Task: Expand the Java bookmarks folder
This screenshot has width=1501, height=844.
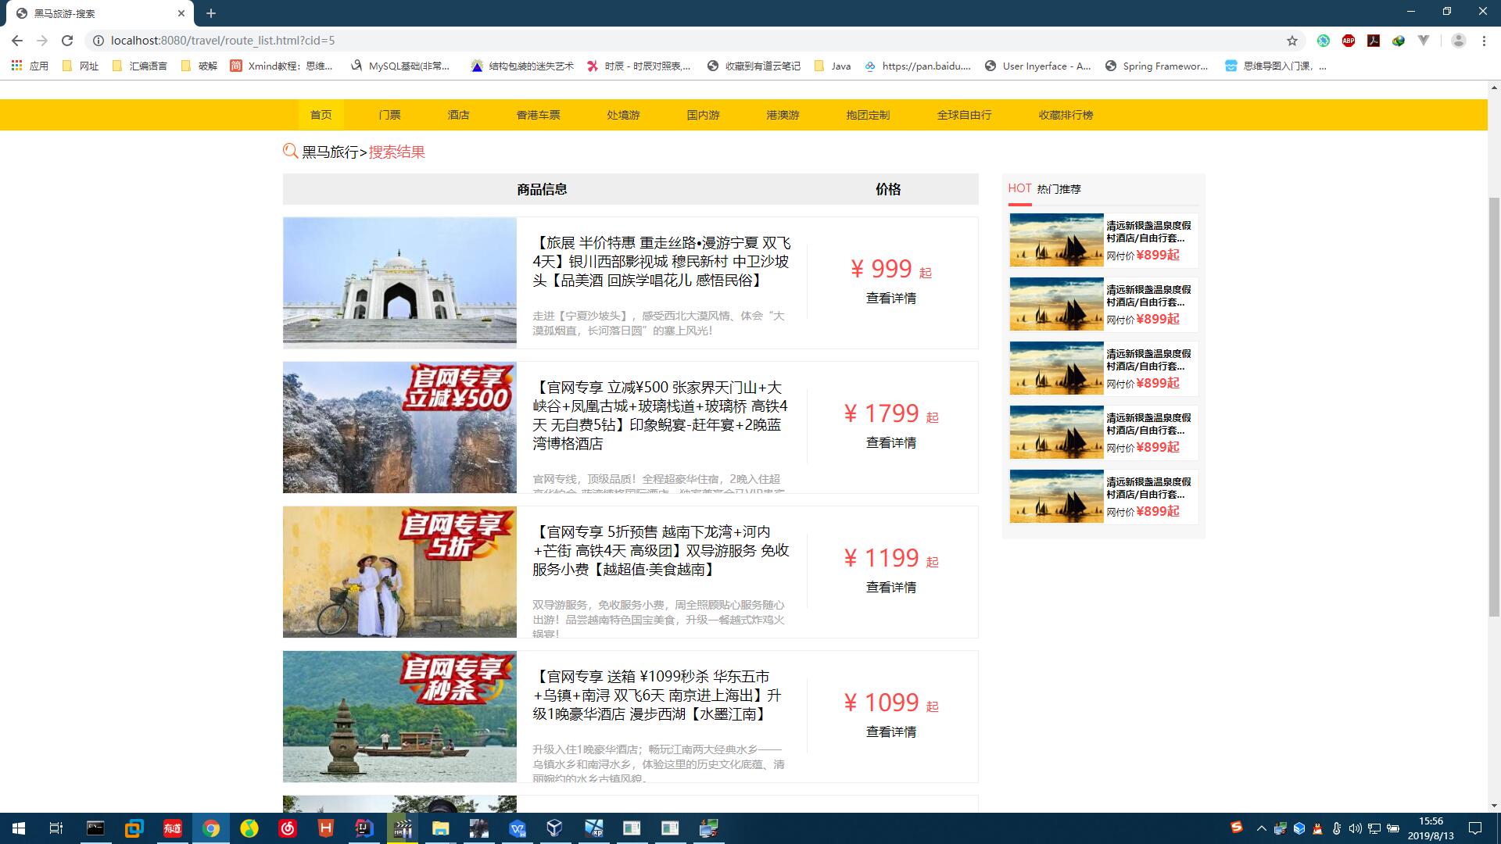Action: click(833, 66)
